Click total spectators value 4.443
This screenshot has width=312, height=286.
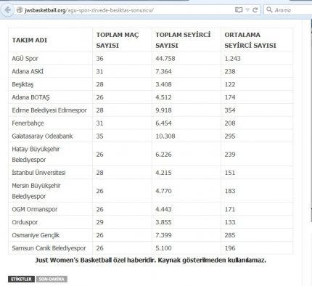163,209
